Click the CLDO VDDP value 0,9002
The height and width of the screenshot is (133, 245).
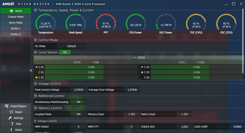point(237,126)
